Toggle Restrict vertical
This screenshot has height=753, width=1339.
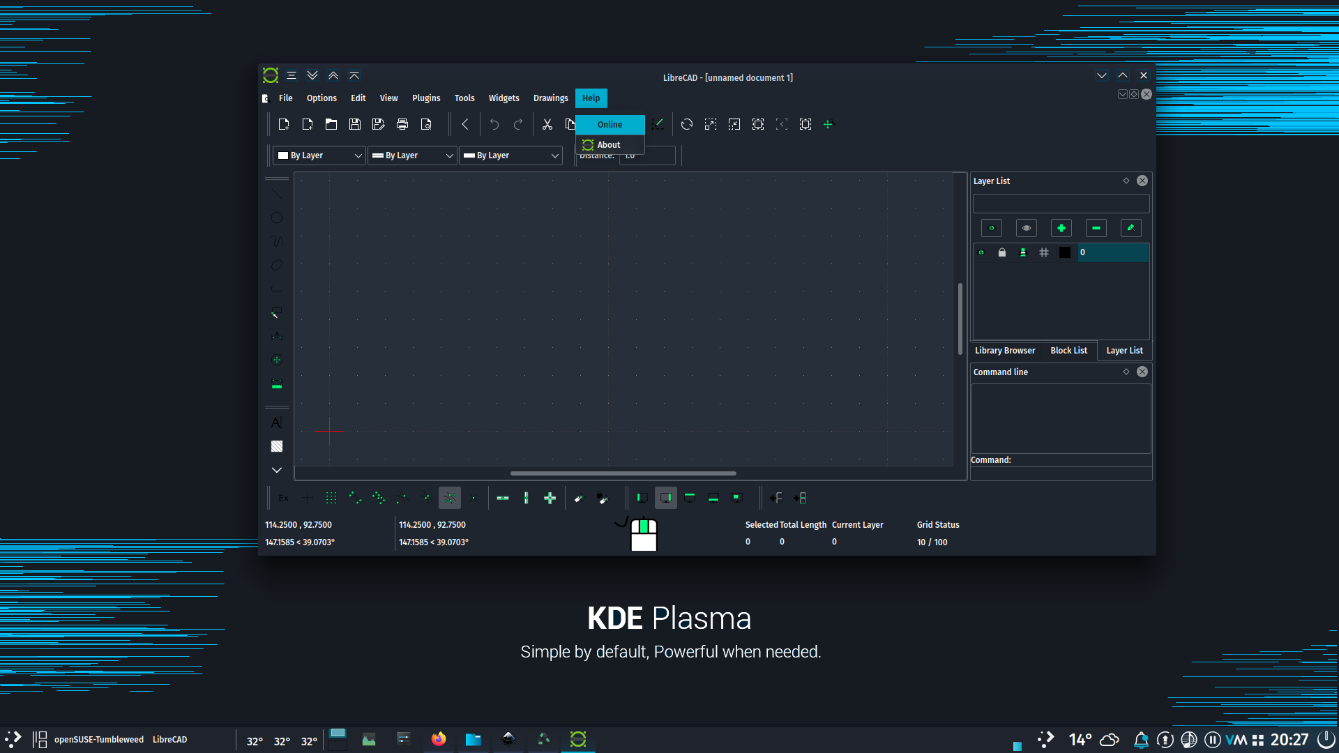pyautogui.click(x=527, y=498)
